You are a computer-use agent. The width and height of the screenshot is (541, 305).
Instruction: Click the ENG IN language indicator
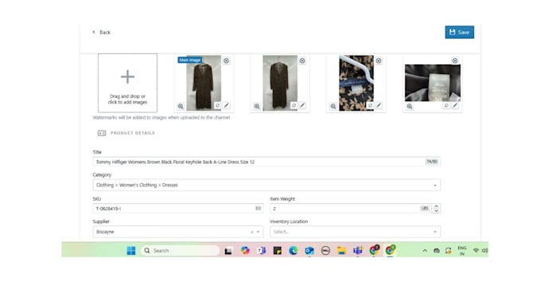462,251
